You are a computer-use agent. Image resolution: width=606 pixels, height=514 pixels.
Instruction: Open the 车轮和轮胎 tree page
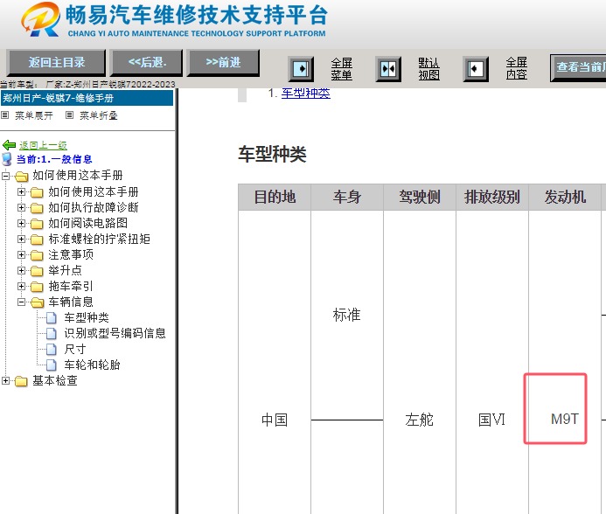click(92, 365)
